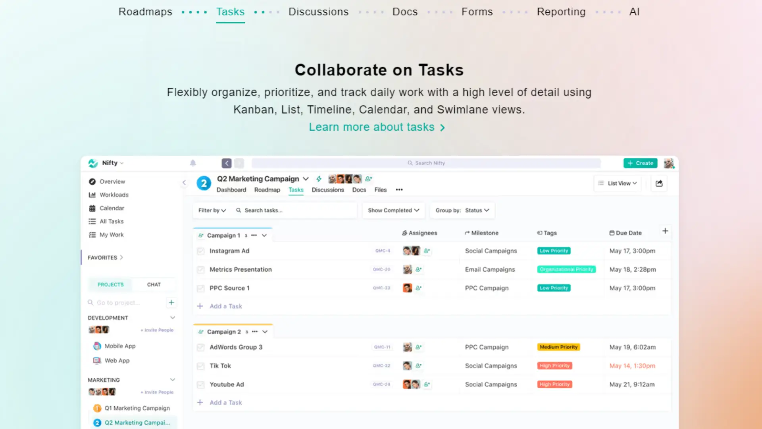Collapse the Development section chevron
The width and height of the screenshot is (762, 429).
(x=173, y=318)
